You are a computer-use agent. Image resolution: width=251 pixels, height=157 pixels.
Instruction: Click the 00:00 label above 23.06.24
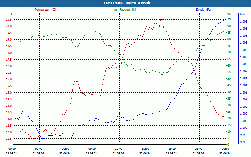tap(225, 149)
